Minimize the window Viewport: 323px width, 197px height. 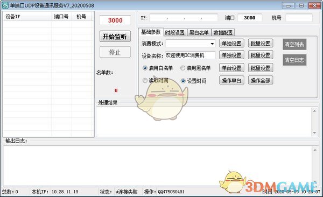point(288,5)
